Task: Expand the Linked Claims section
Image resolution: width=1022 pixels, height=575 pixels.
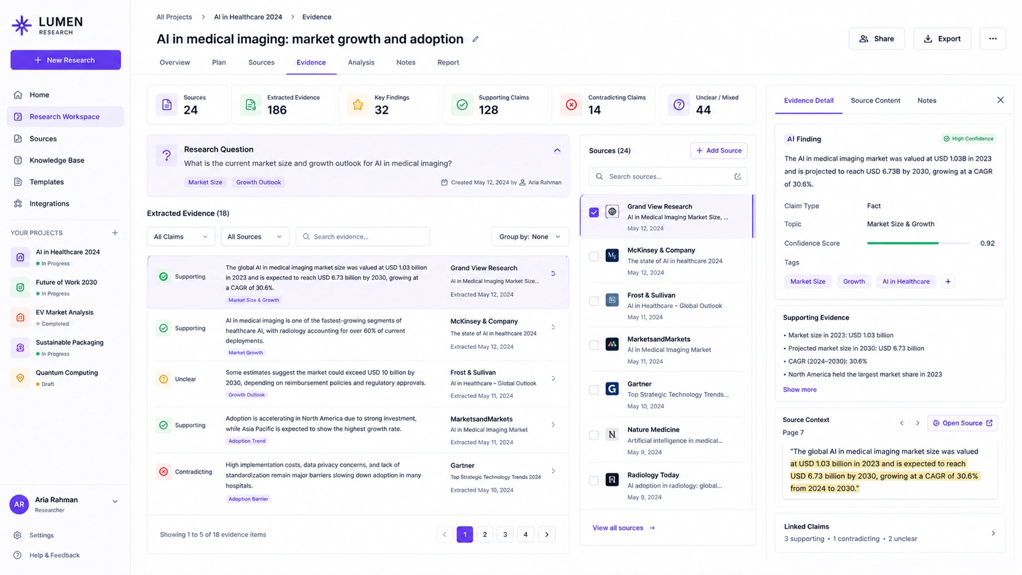Action: pyautogui.click(x=993, y=533)
